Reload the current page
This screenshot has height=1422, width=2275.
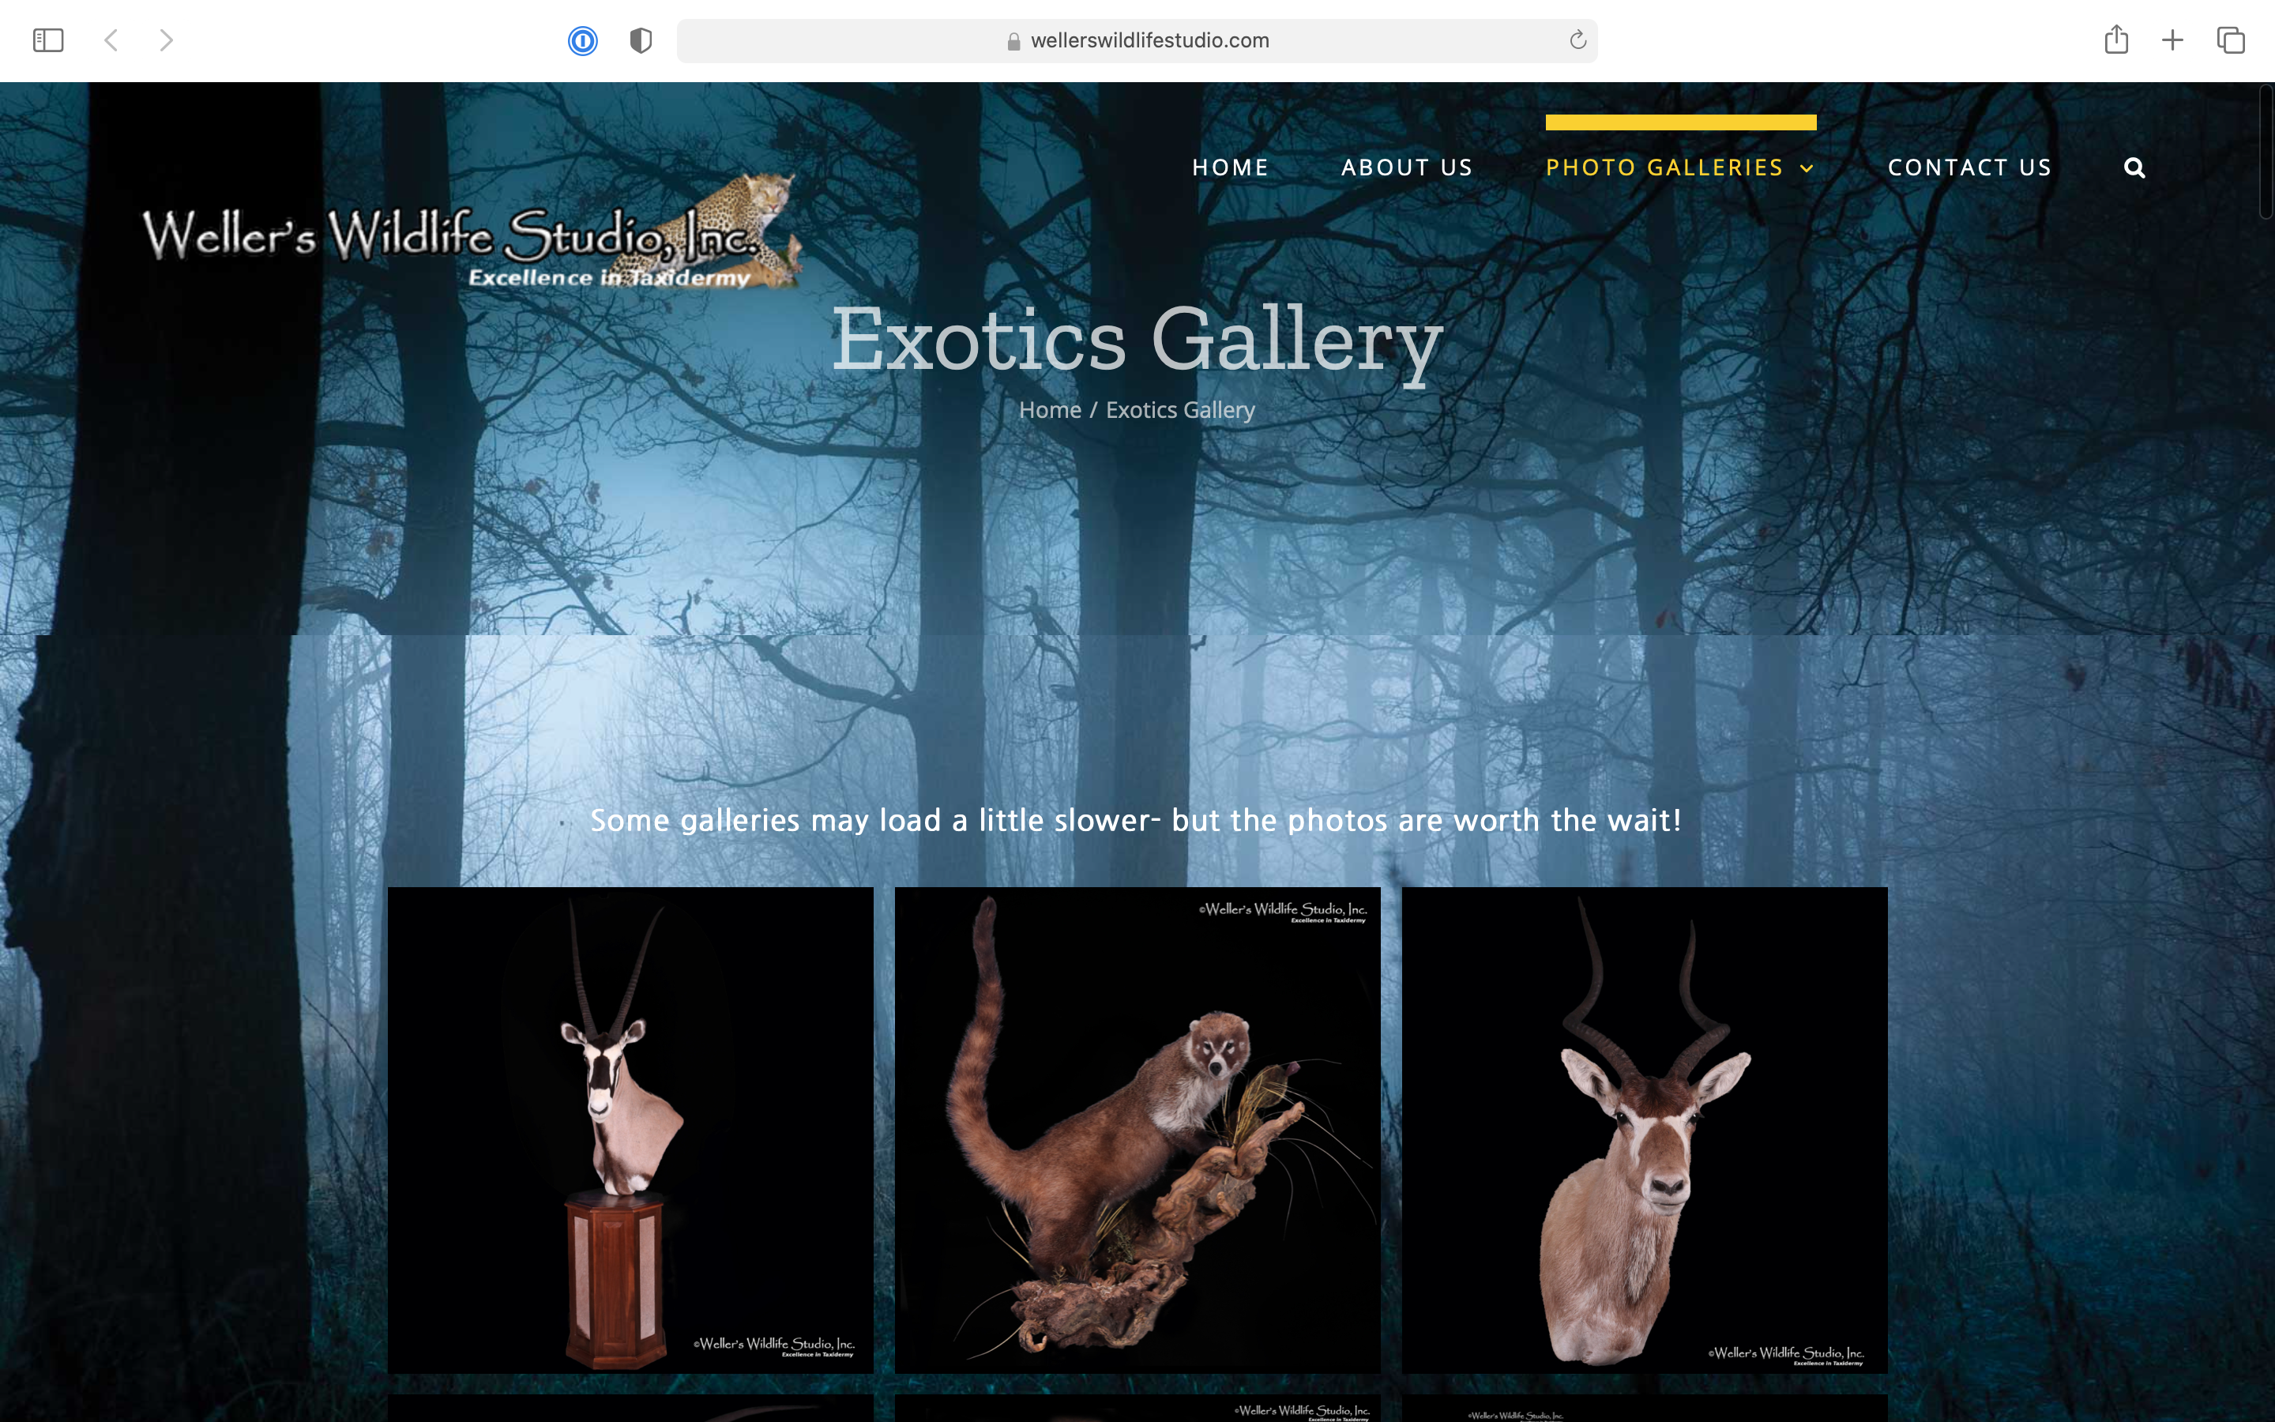1577,39
